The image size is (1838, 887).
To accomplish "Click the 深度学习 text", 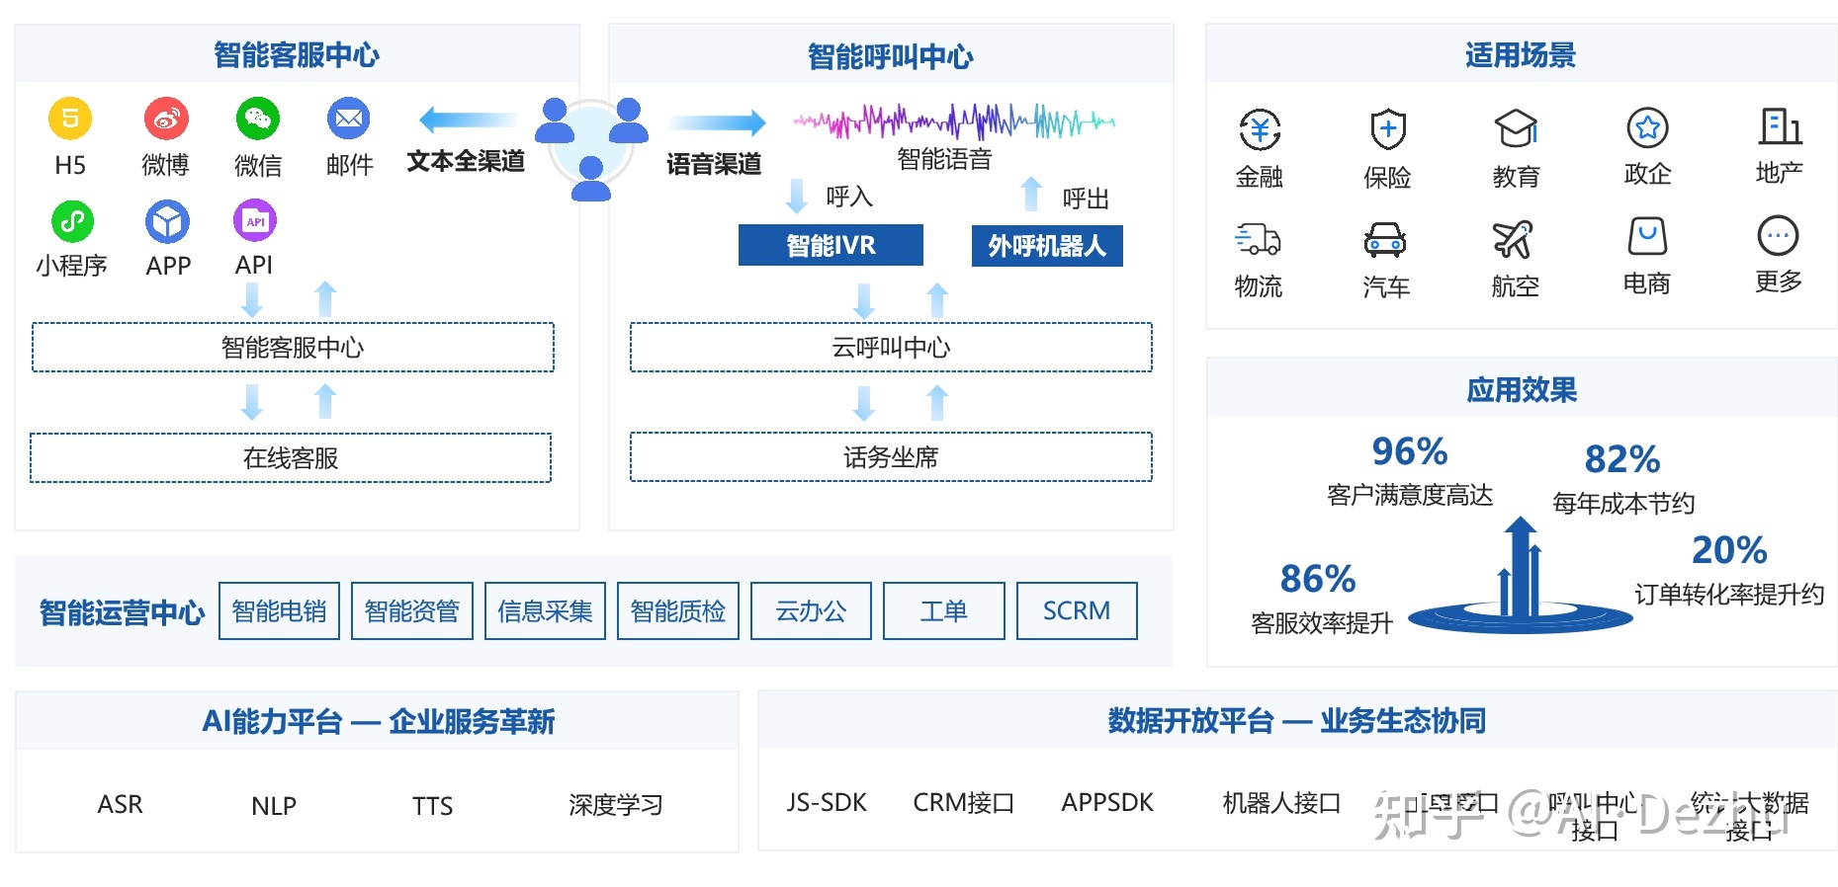I will click(x=615, y=805).
